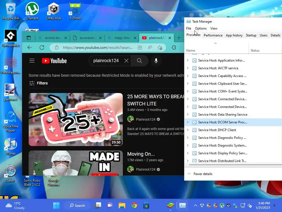Viewport: 282px width, 212px height.
Task: Switch to the Details tab
Action: coord(275,35)
